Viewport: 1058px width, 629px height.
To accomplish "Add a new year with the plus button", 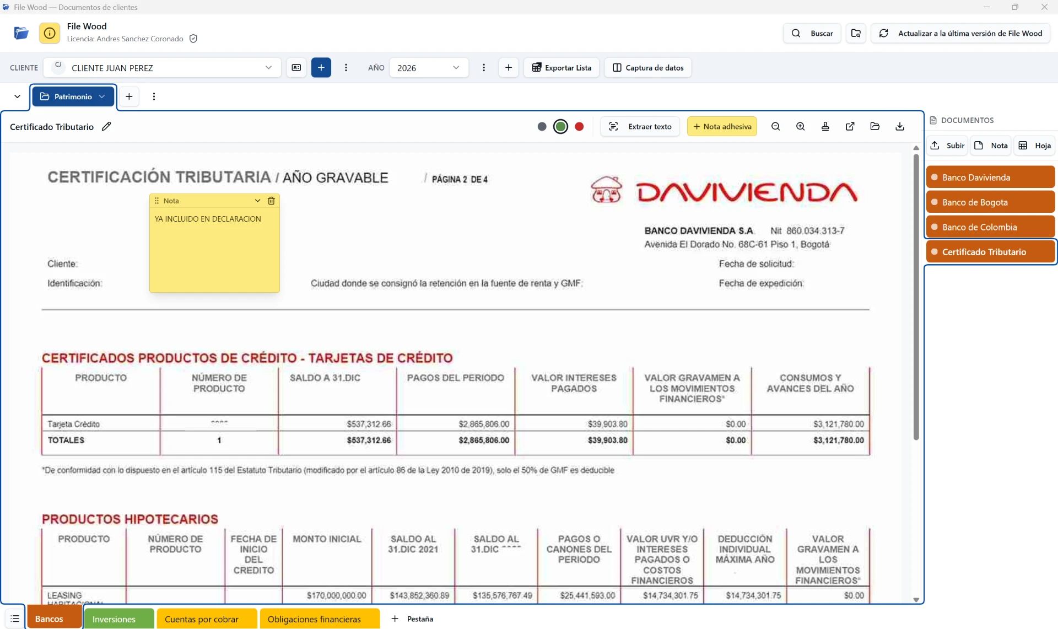I will point(509,67).
